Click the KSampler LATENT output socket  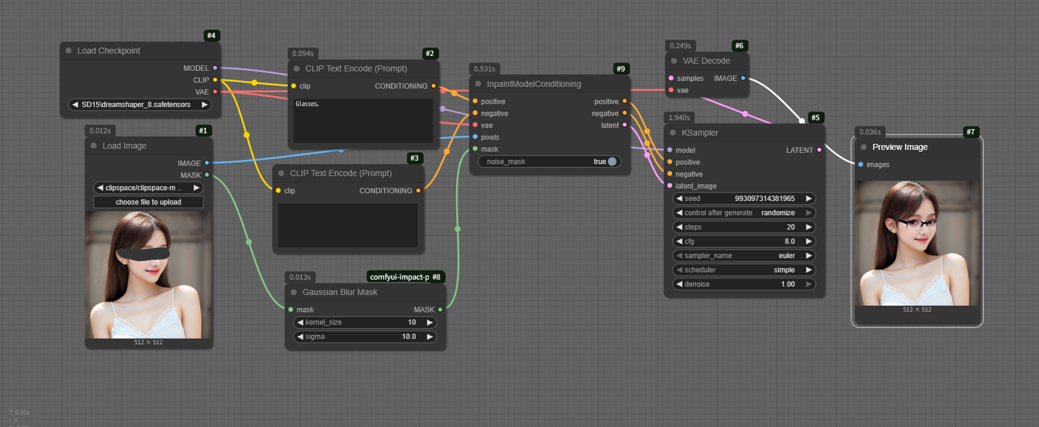pos(819,150)
